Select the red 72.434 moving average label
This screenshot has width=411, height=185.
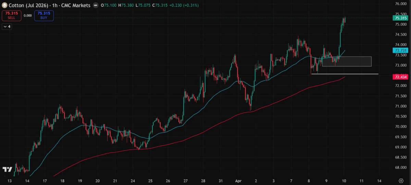point(400,77)
